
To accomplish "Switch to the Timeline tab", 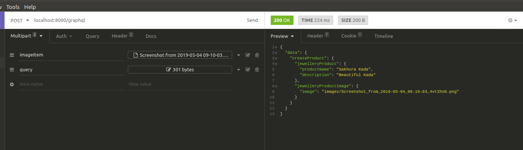I will (x=383, y=36).
